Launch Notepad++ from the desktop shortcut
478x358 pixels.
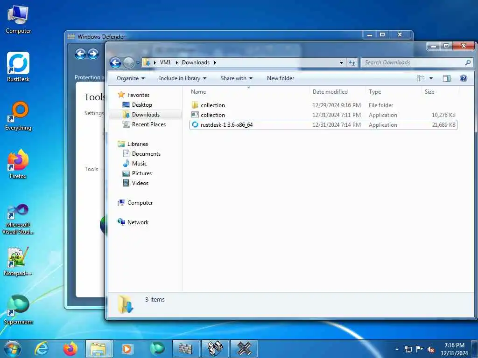coord(18,261)
